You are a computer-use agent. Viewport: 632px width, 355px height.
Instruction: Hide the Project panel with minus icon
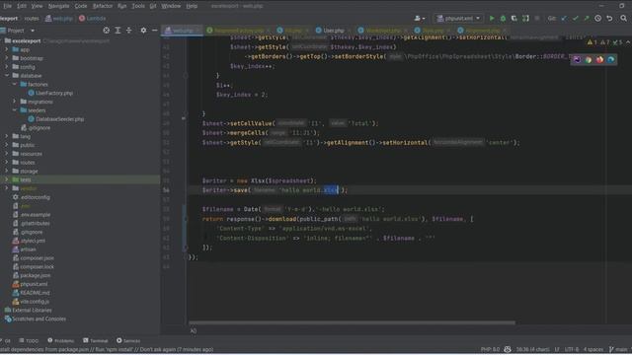pos(154,31)
